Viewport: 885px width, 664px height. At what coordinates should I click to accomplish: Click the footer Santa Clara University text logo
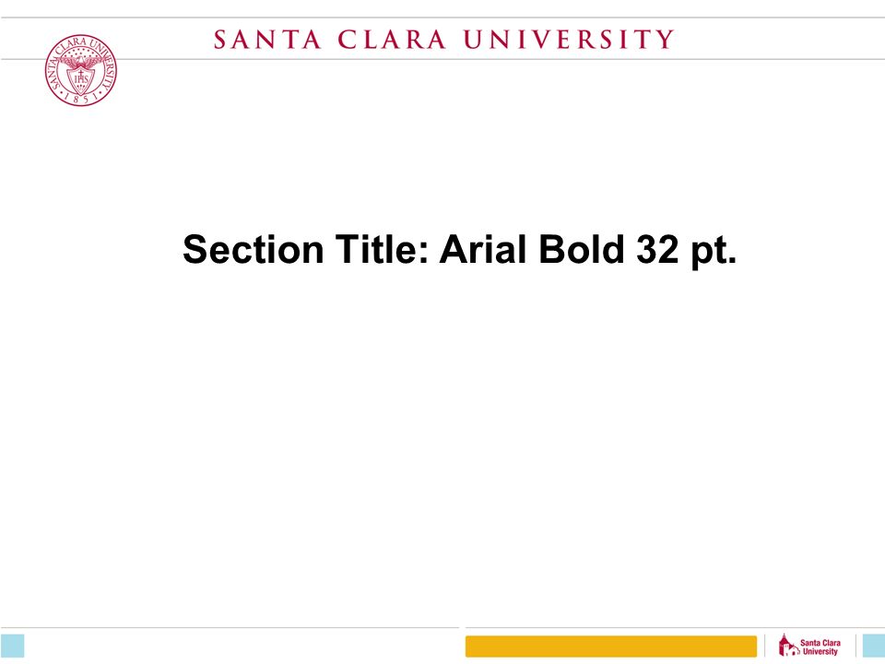tap(820, 647)
